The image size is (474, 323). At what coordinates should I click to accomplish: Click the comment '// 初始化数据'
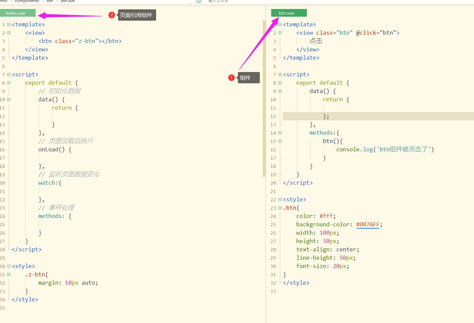coord(59,91)
